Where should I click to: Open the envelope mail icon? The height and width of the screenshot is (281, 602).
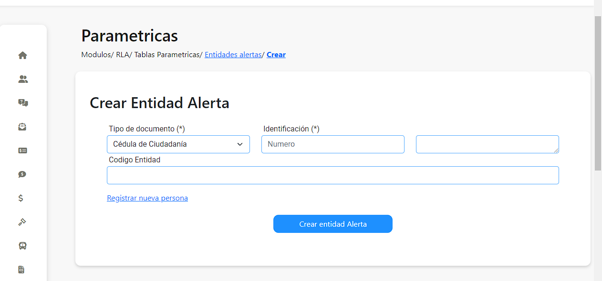(x=22, y=127)
